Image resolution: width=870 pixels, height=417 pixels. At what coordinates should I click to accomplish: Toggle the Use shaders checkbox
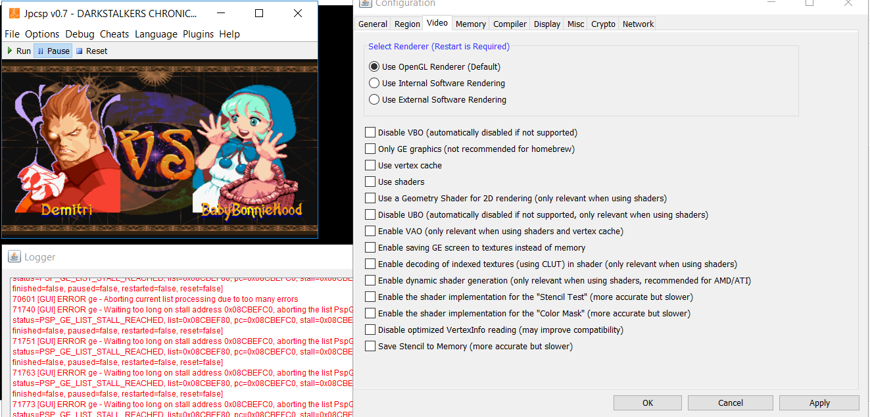pyautogui.click(x=371, y=182)
